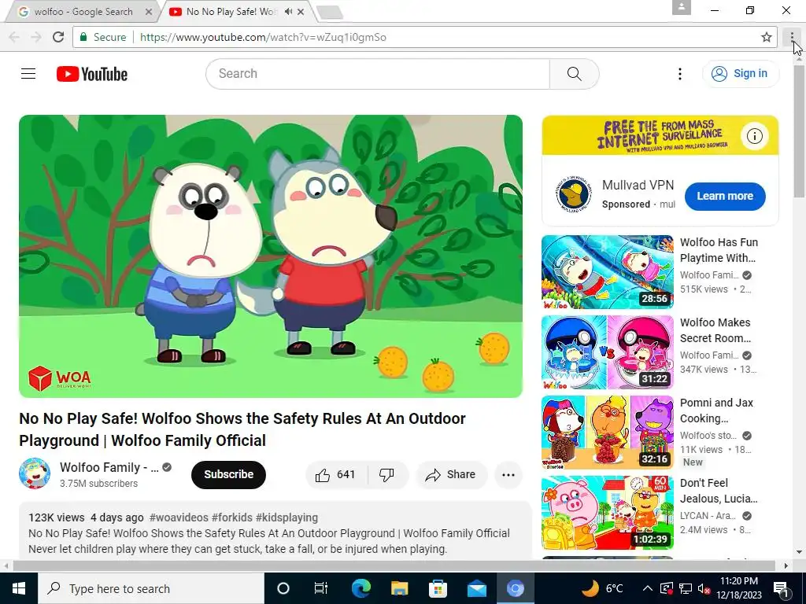806x604 pixels.
Task: Open Wolfoo Family channel name link
Action: 109,467
